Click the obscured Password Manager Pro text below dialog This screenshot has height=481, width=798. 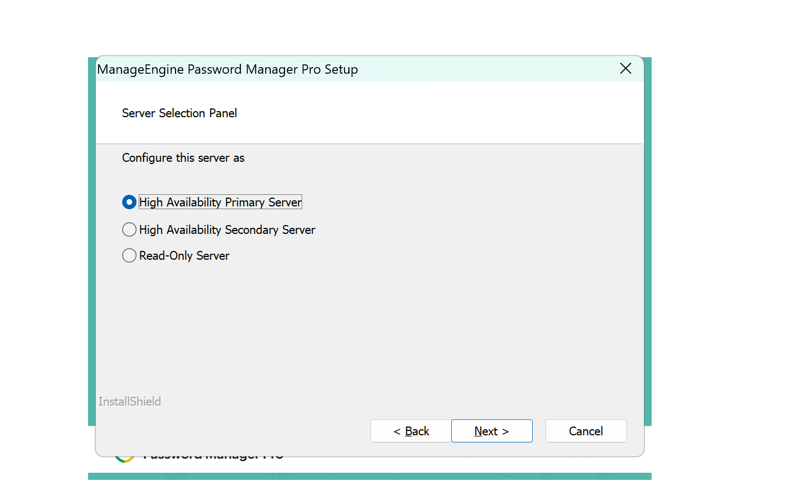pos(214,458)
